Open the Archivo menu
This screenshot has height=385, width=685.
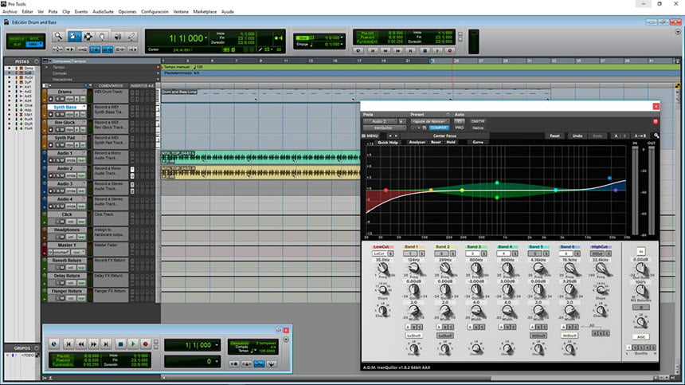coord(10,12)
